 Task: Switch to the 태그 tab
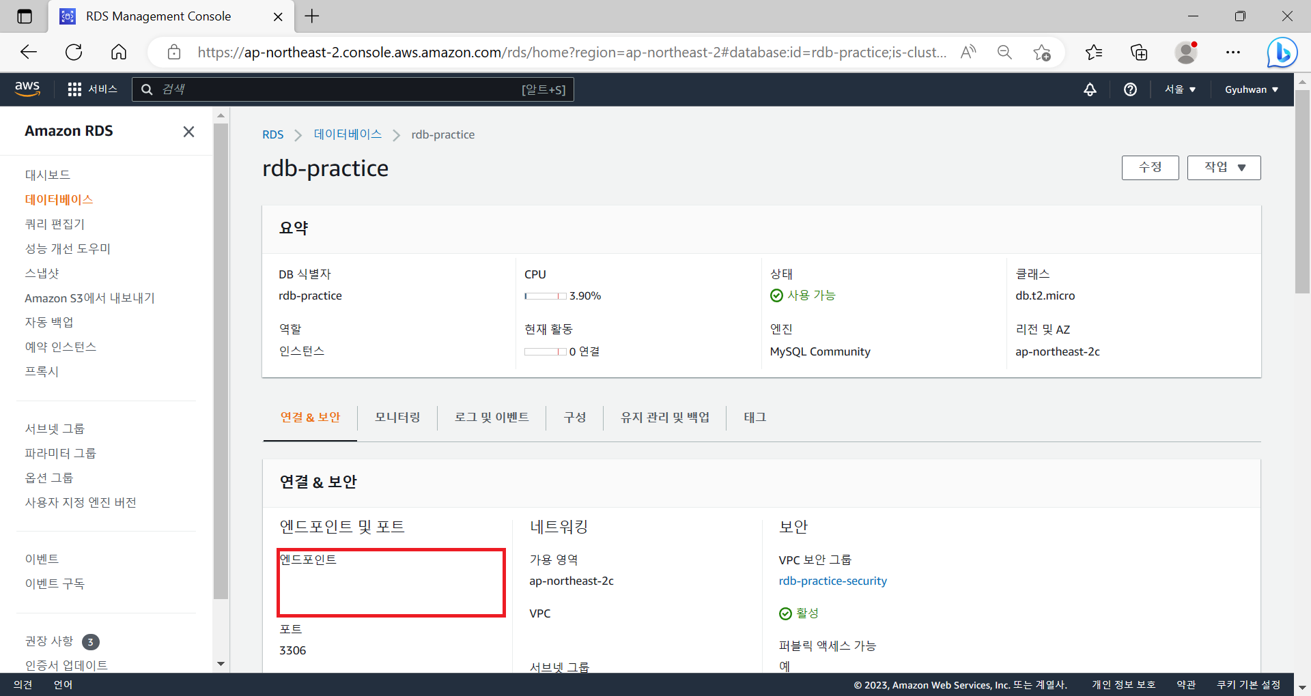[755, 417]
